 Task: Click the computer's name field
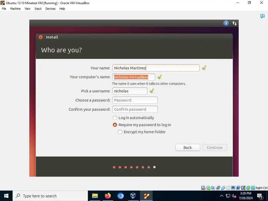tap(134, 77)
